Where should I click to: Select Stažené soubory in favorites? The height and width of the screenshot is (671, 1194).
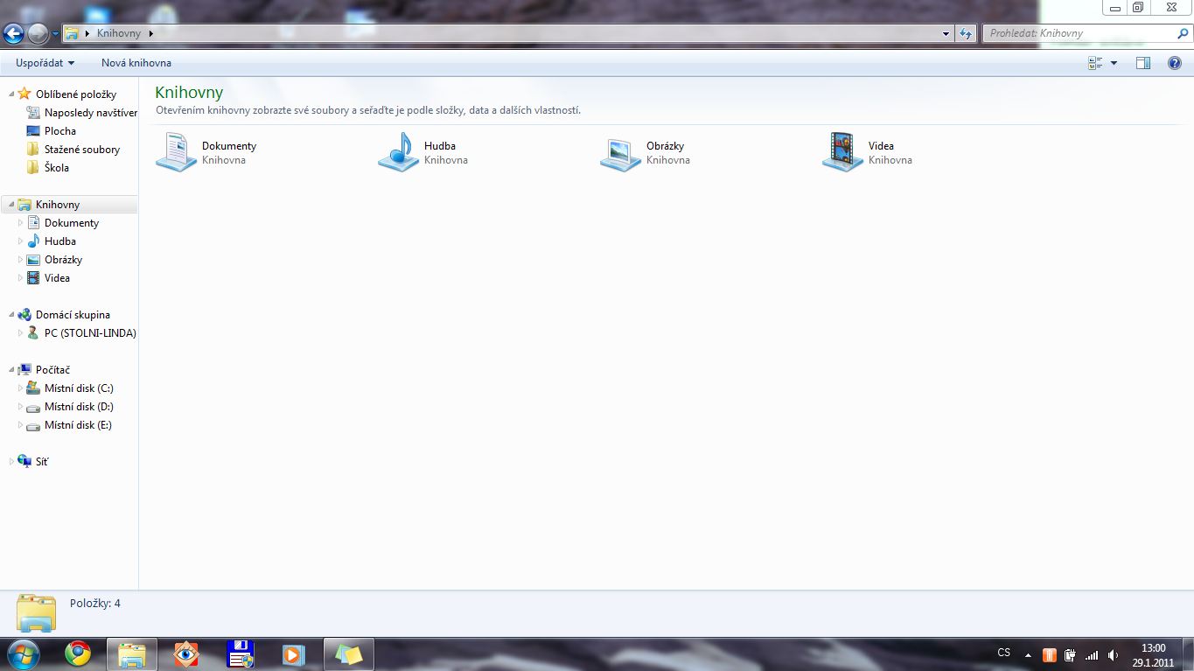tap(81, 150)
